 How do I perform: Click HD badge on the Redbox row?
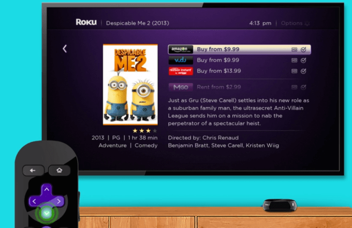pyautogui.click(x=294, y=71)
